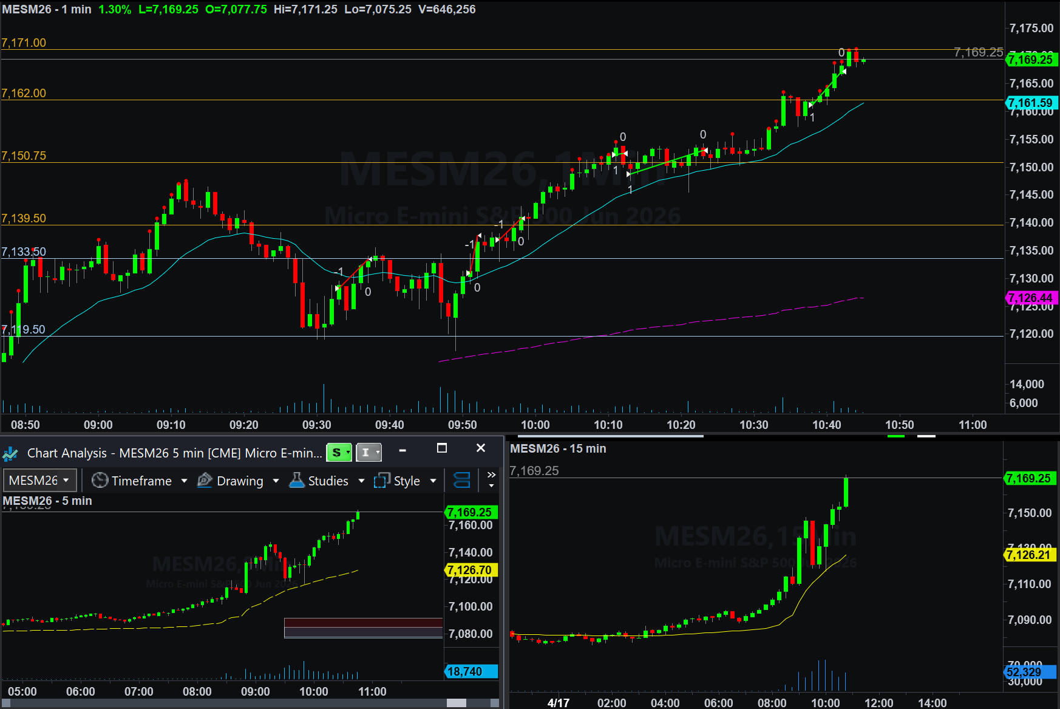The image size is (1060, 709).
Task: Click the Style icon in toolbar
Action: [382, 481]
